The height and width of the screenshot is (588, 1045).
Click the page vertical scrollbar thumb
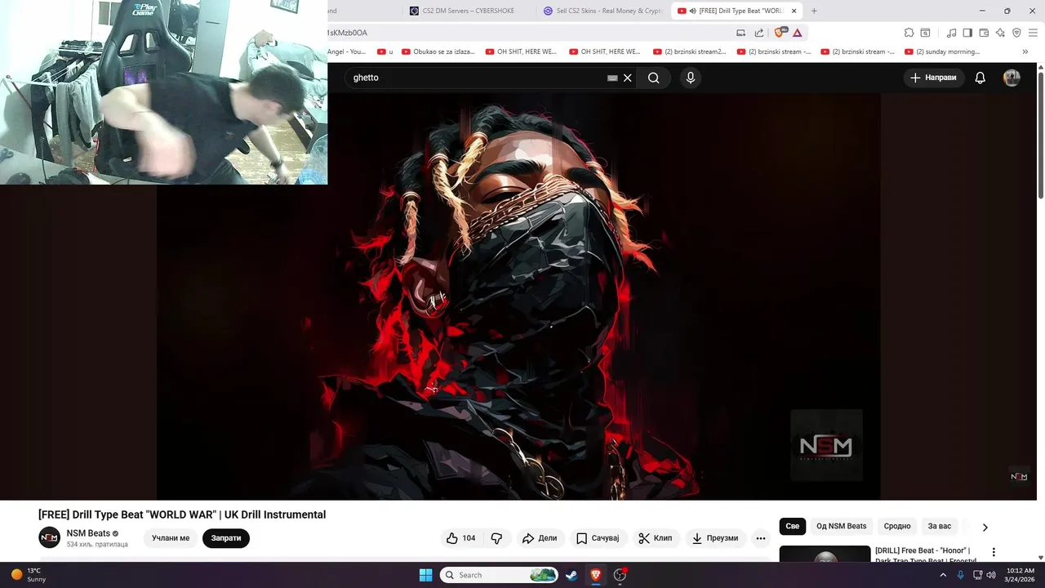tap(1040, 135)
